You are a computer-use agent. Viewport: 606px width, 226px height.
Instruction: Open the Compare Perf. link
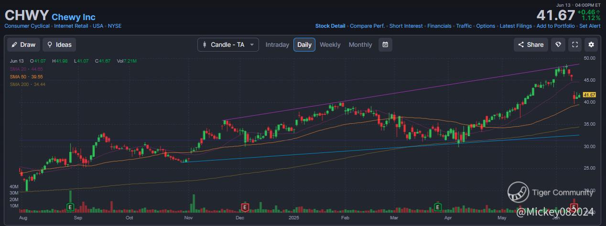tap(368, 26)
